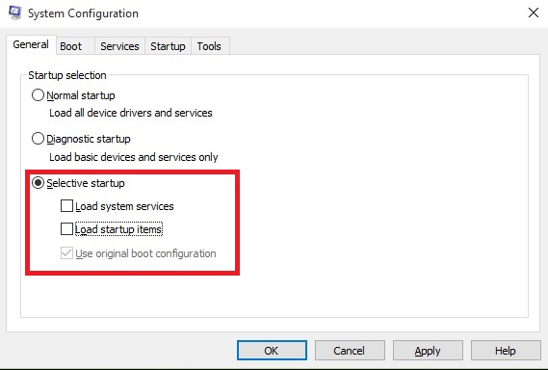
Task: Close the System Configuration dialog
Action: [x=533, y=13]
